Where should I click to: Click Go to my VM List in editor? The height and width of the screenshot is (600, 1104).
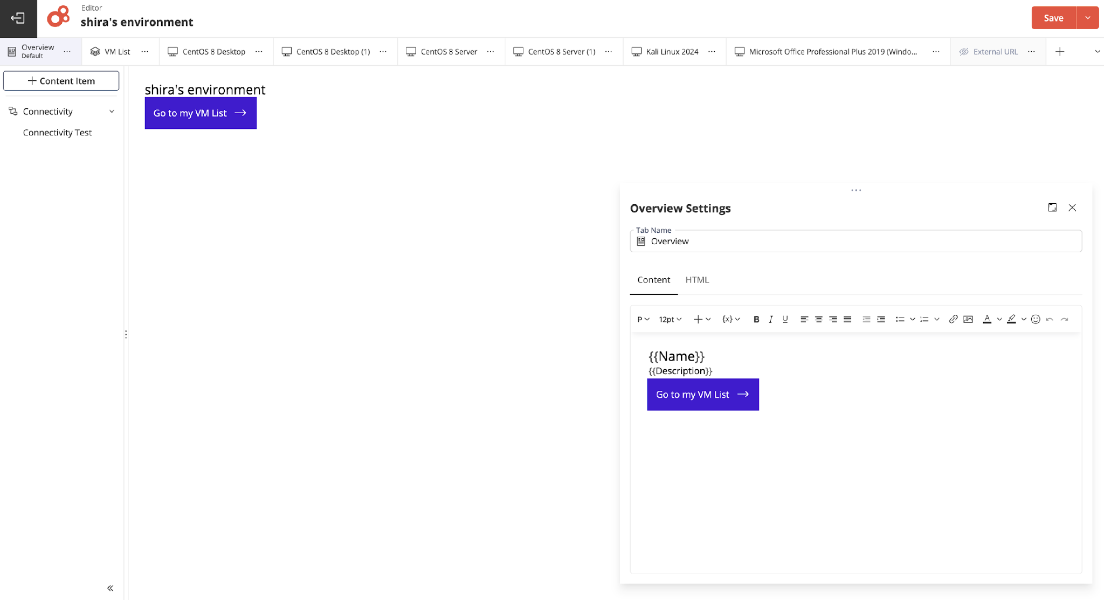[703, 395]
